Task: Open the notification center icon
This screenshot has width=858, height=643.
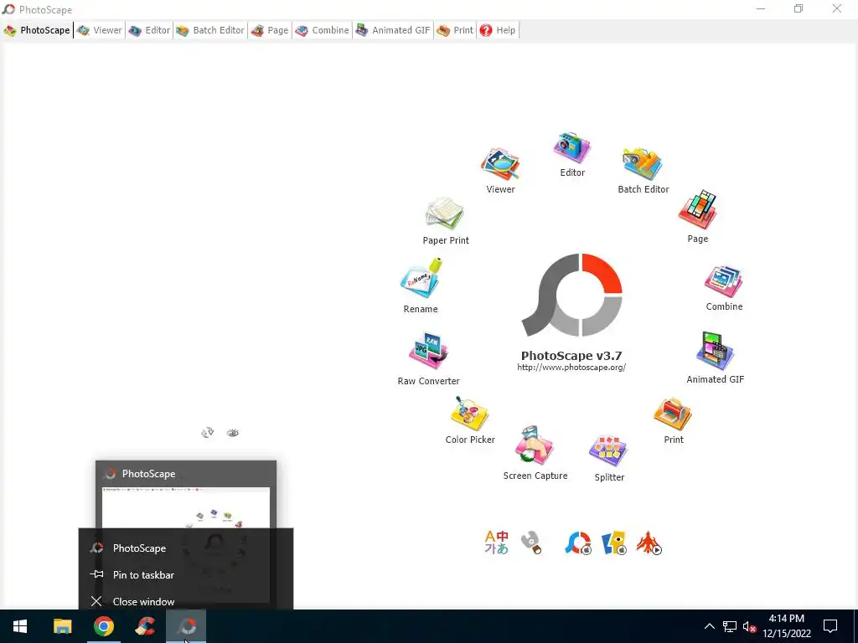Action: [x=830, y=626]
